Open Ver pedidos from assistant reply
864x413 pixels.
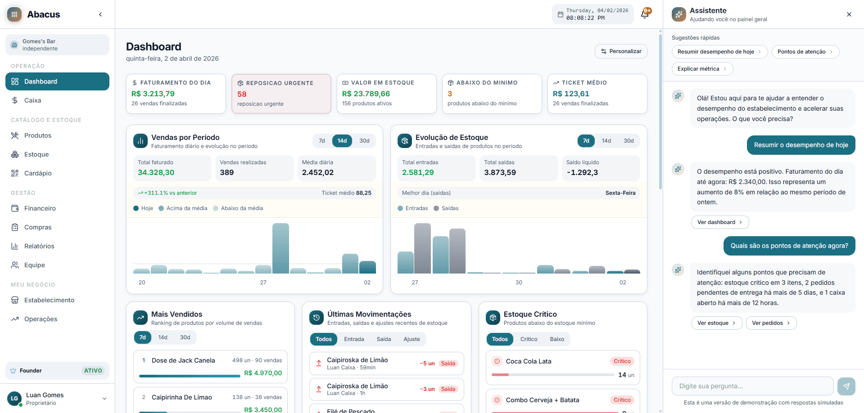point(771,323)
